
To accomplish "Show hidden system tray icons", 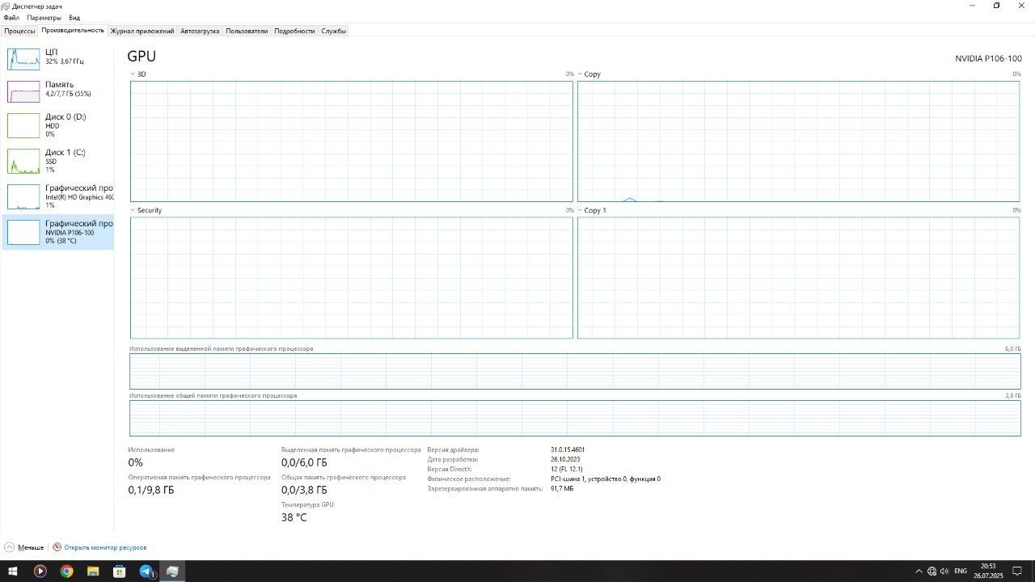I will [x=918, y=571].
